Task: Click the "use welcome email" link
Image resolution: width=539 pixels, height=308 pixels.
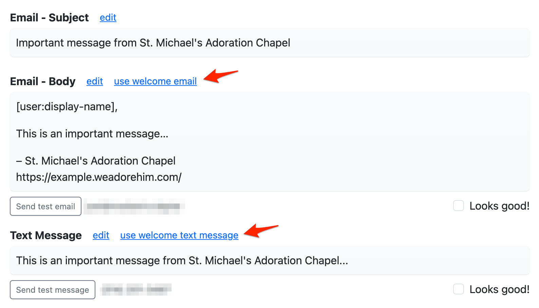Action: pyautogui.click(x=155, y=81)
